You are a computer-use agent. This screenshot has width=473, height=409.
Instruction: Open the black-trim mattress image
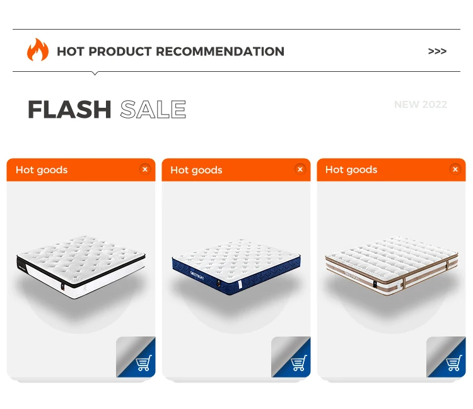pyautogui.click(x=81, y=267)
